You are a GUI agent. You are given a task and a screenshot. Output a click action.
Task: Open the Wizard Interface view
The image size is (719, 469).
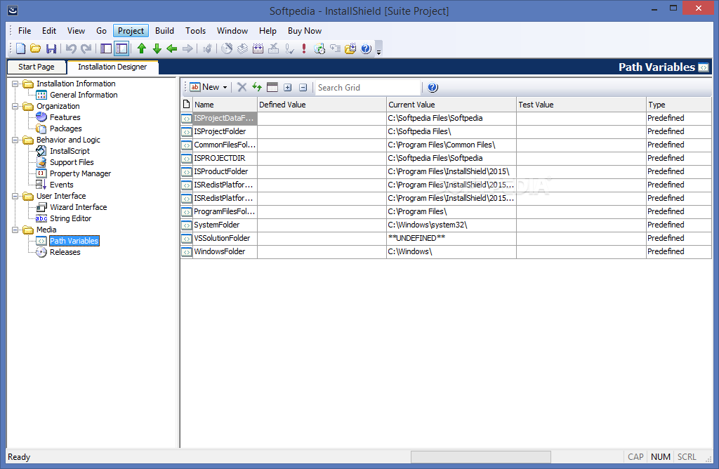[79, 207]
